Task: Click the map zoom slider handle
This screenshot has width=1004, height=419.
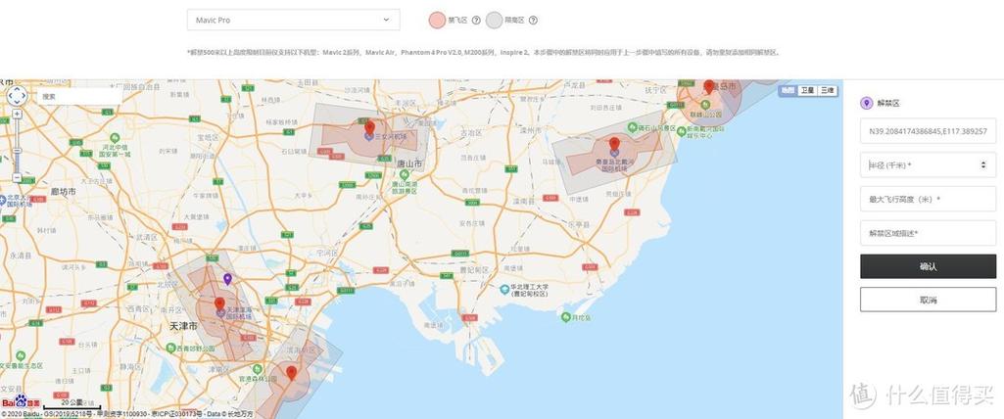Action: click(x=17, y=151)
